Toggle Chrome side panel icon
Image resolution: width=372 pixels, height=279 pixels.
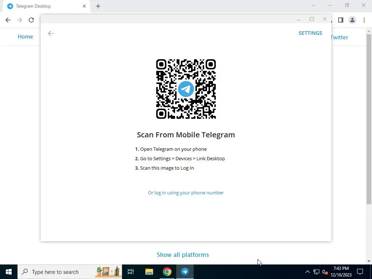click(x=341, y=20)
